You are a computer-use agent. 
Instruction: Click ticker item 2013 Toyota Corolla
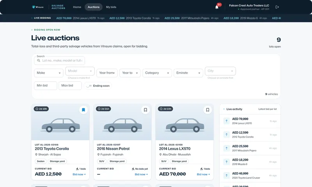[135, 18]
